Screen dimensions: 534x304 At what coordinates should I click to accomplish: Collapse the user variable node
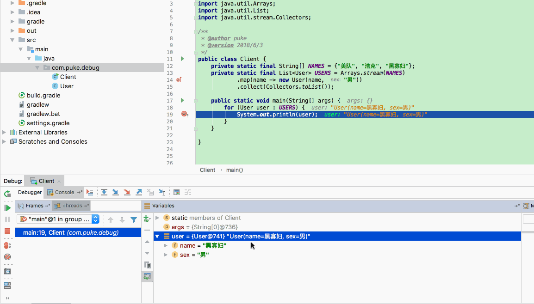157,236
